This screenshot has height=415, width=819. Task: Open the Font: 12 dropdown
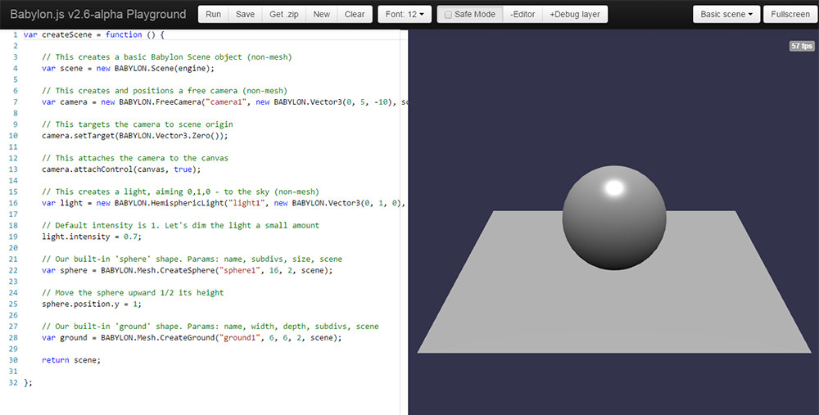pyautogui.click(x=405, y=14)
